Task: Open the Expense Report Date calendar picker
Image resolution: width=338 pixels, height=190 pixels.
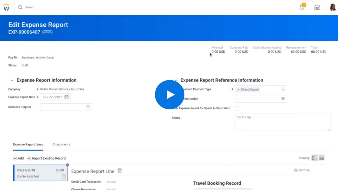Action: [67, 97]
